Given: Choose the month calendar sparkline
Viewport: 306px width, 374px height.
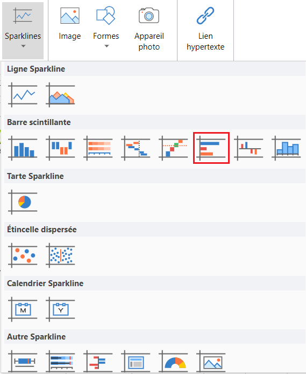Looking at the screenshot, I should 23,309.
